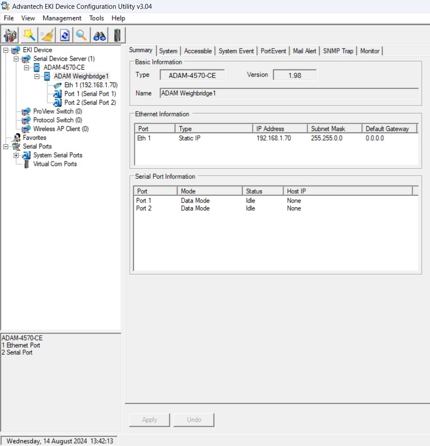Click the Favorites person icon in tree

point(17,138)
